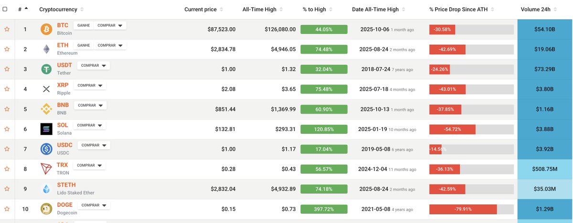The image size is (573, 223).
Task: Click the Tether logo icon
Action: 46,69
